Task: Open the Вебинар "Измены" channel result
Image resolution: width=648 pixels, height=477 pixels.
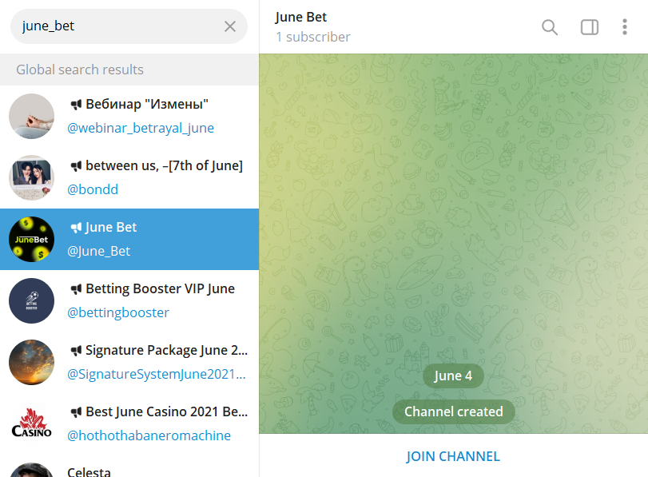Action: [129, 116]
